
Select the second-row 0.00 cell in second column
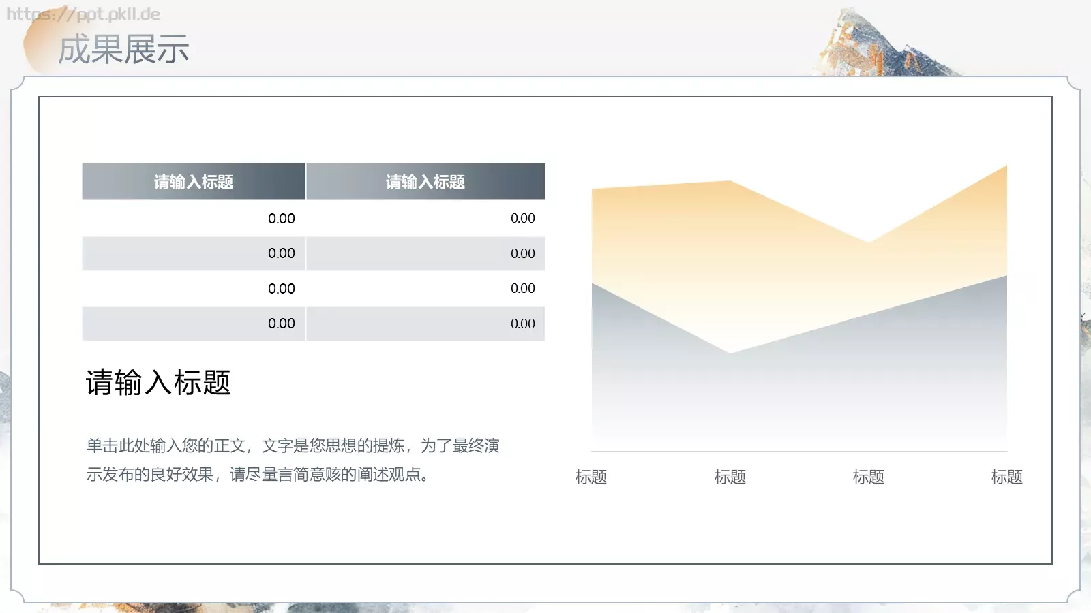[425, 253]
